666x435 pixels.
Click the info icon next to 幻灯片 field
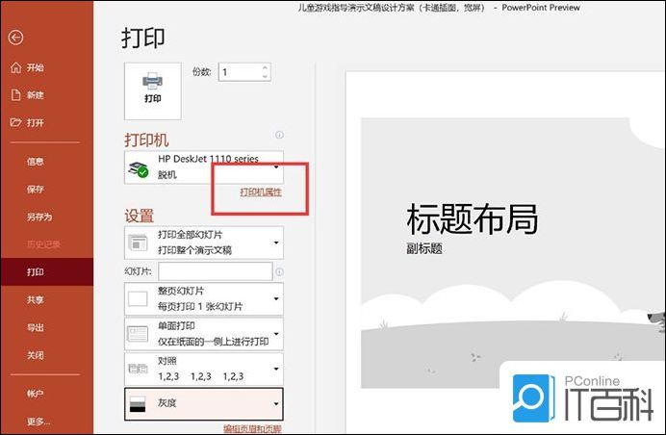click(279, 271)
